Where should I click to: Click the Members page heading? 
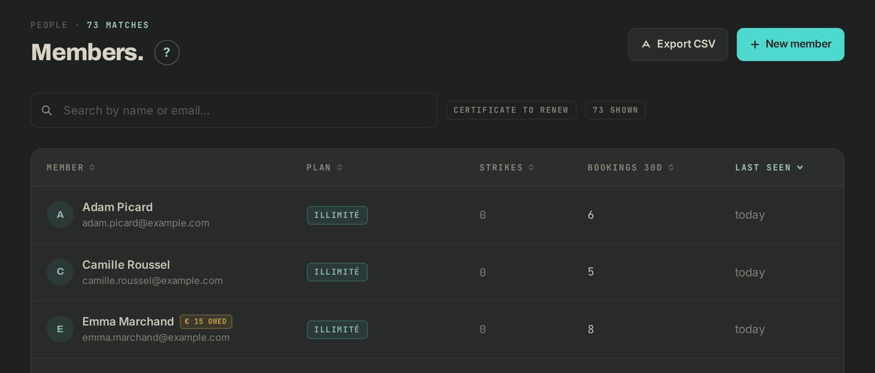87,53
